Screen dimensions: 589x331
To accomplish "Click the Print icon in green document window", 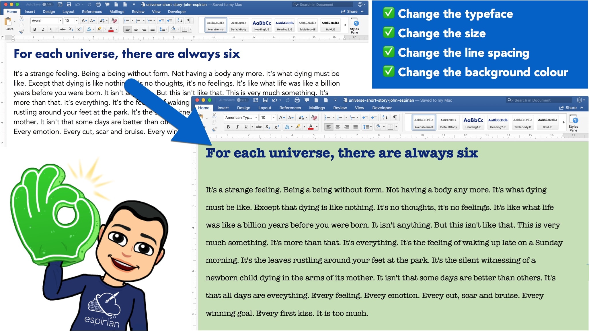I will pyautogui.click(x=297, y=100).
